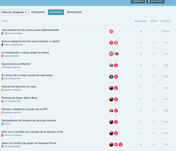Open topic La meditación o cómo relajar la mente

[x=25, y=52]
